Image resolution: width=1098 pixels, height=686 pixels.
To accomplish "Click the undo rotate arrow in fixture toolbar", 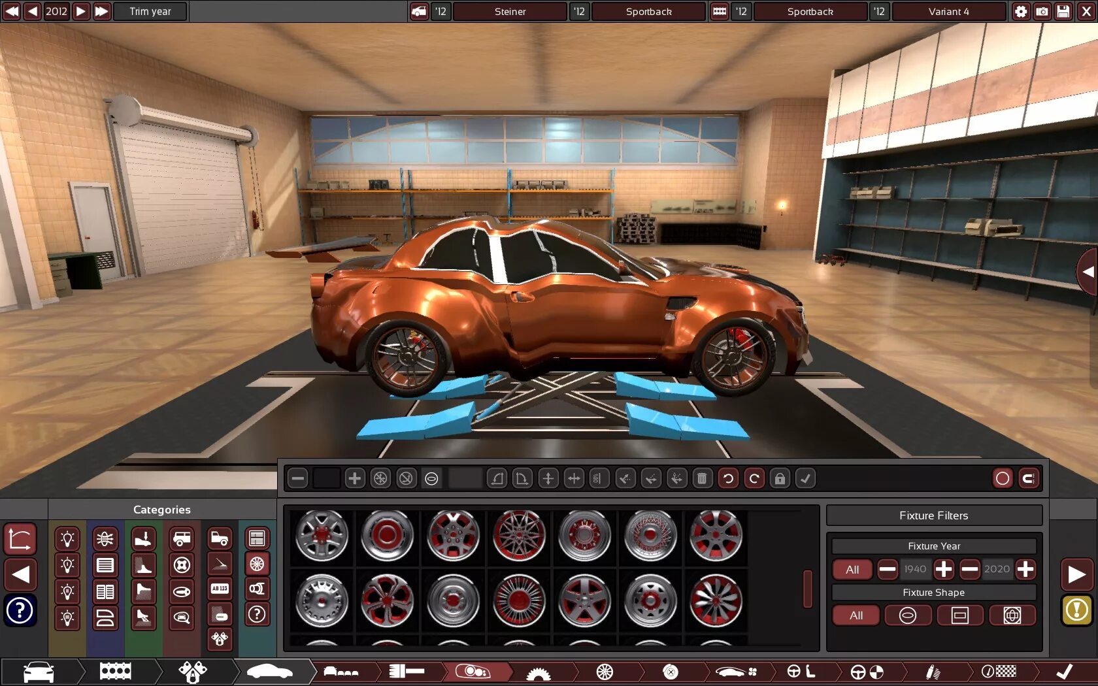I will (x=728, y=479).
